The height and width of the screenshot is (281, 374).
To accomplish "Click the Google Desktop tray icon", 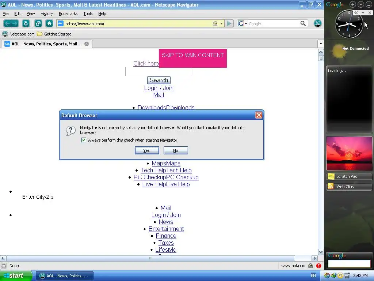I will [327, 276].
